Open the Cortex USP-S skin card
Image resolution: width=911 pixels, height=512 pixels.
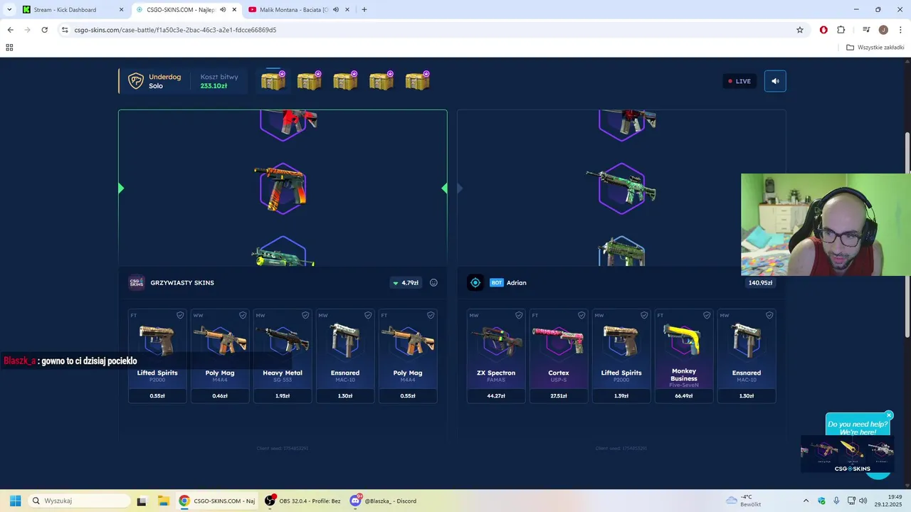[559, 356]
